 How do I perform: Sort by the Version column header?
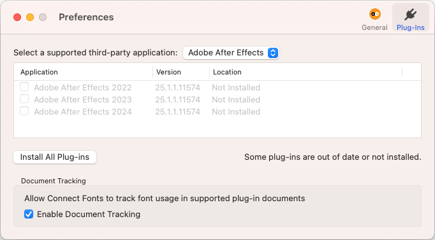(181, 72)
